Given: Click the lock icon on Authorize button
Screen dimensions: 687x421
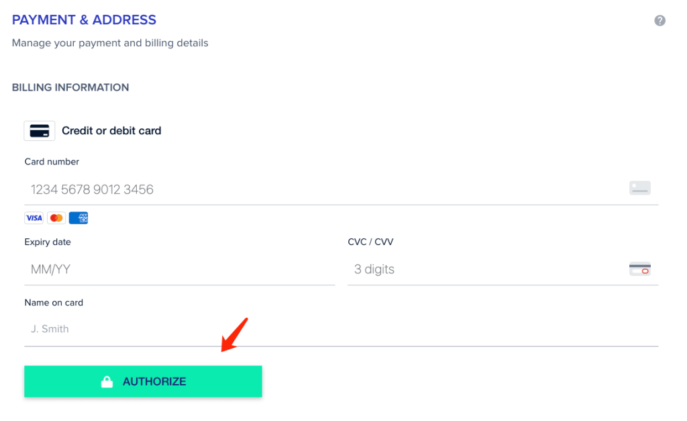Looking at the screenshot, I should point(107,381).
